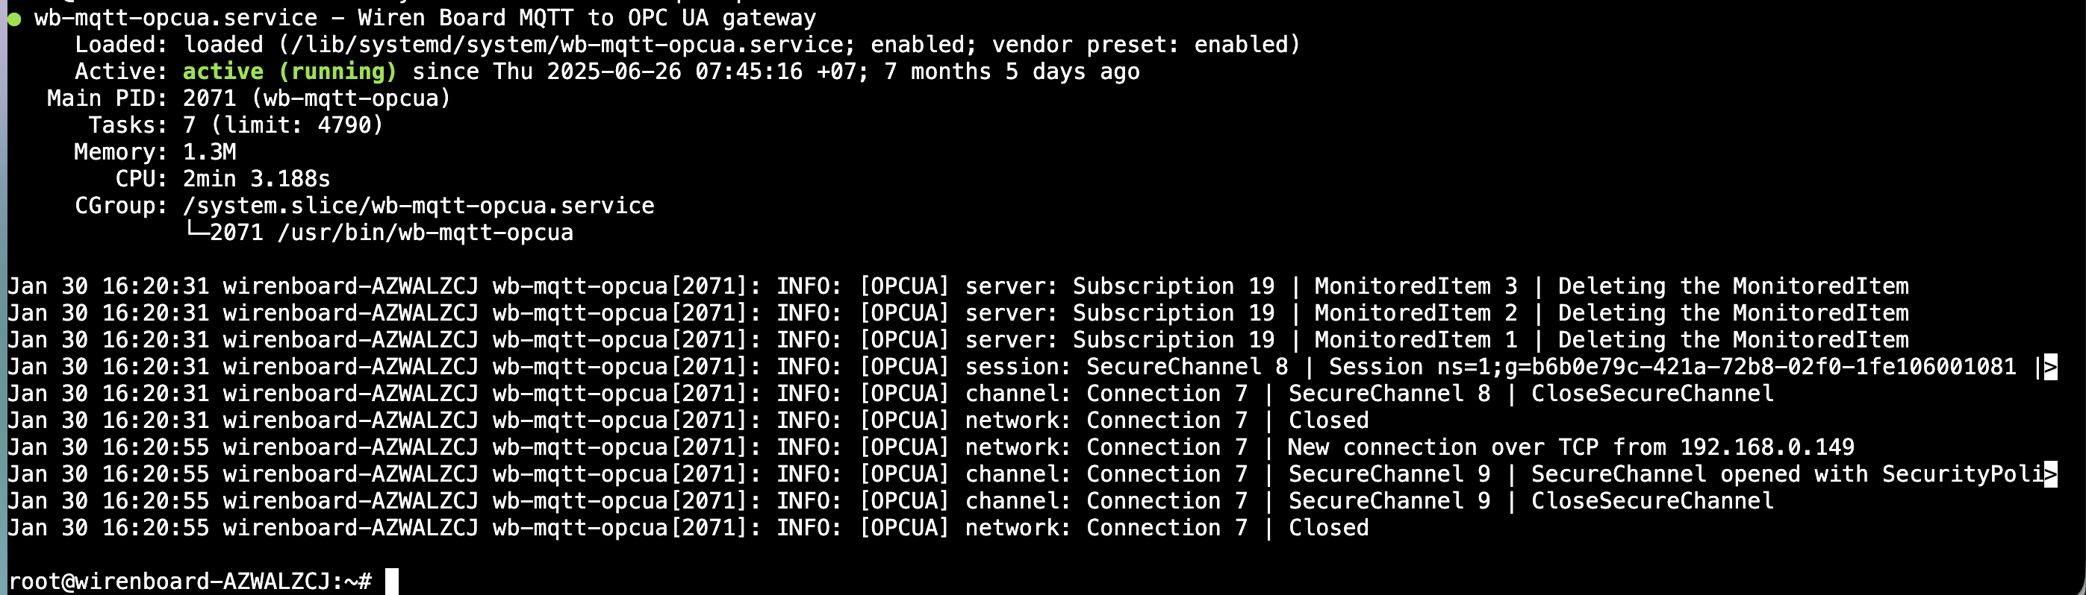Click the "MonitoredItem 3" log entry text
This screenshot has height=595, width=2086.
1416,286
